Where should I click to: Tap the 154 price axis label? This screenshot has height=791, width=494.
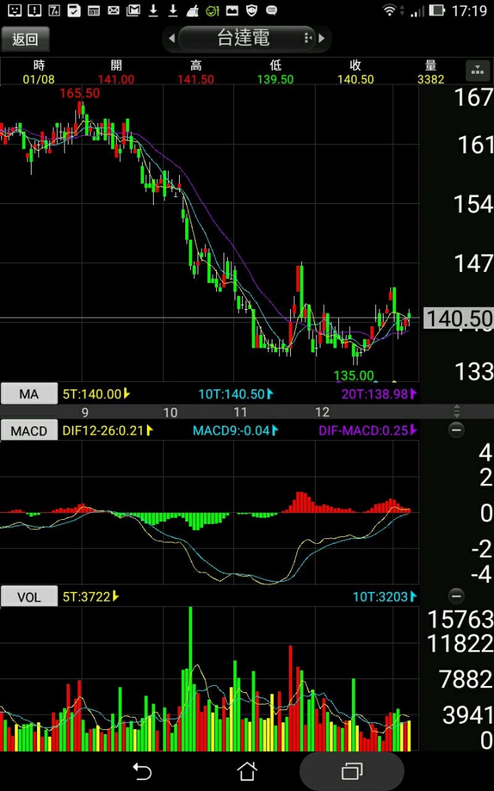click(473, 204)
